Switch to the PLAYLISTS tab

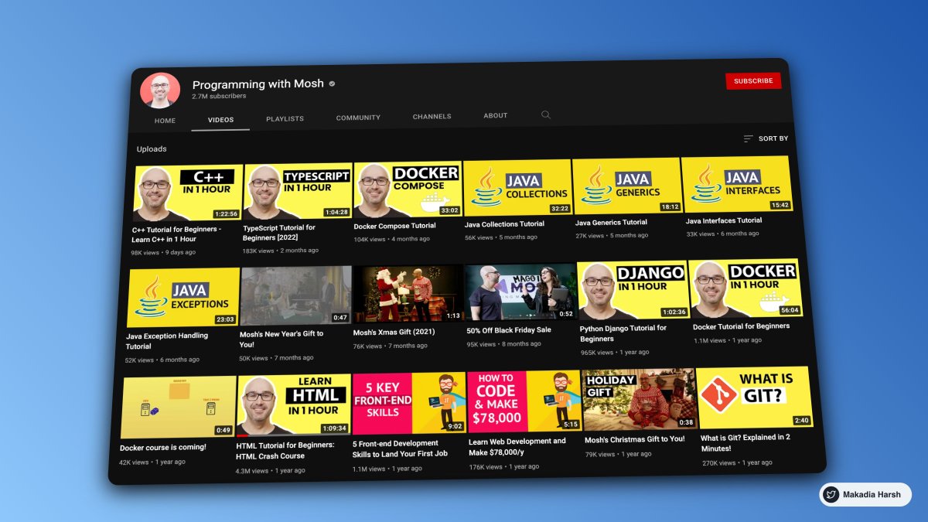tap(285, 118)
